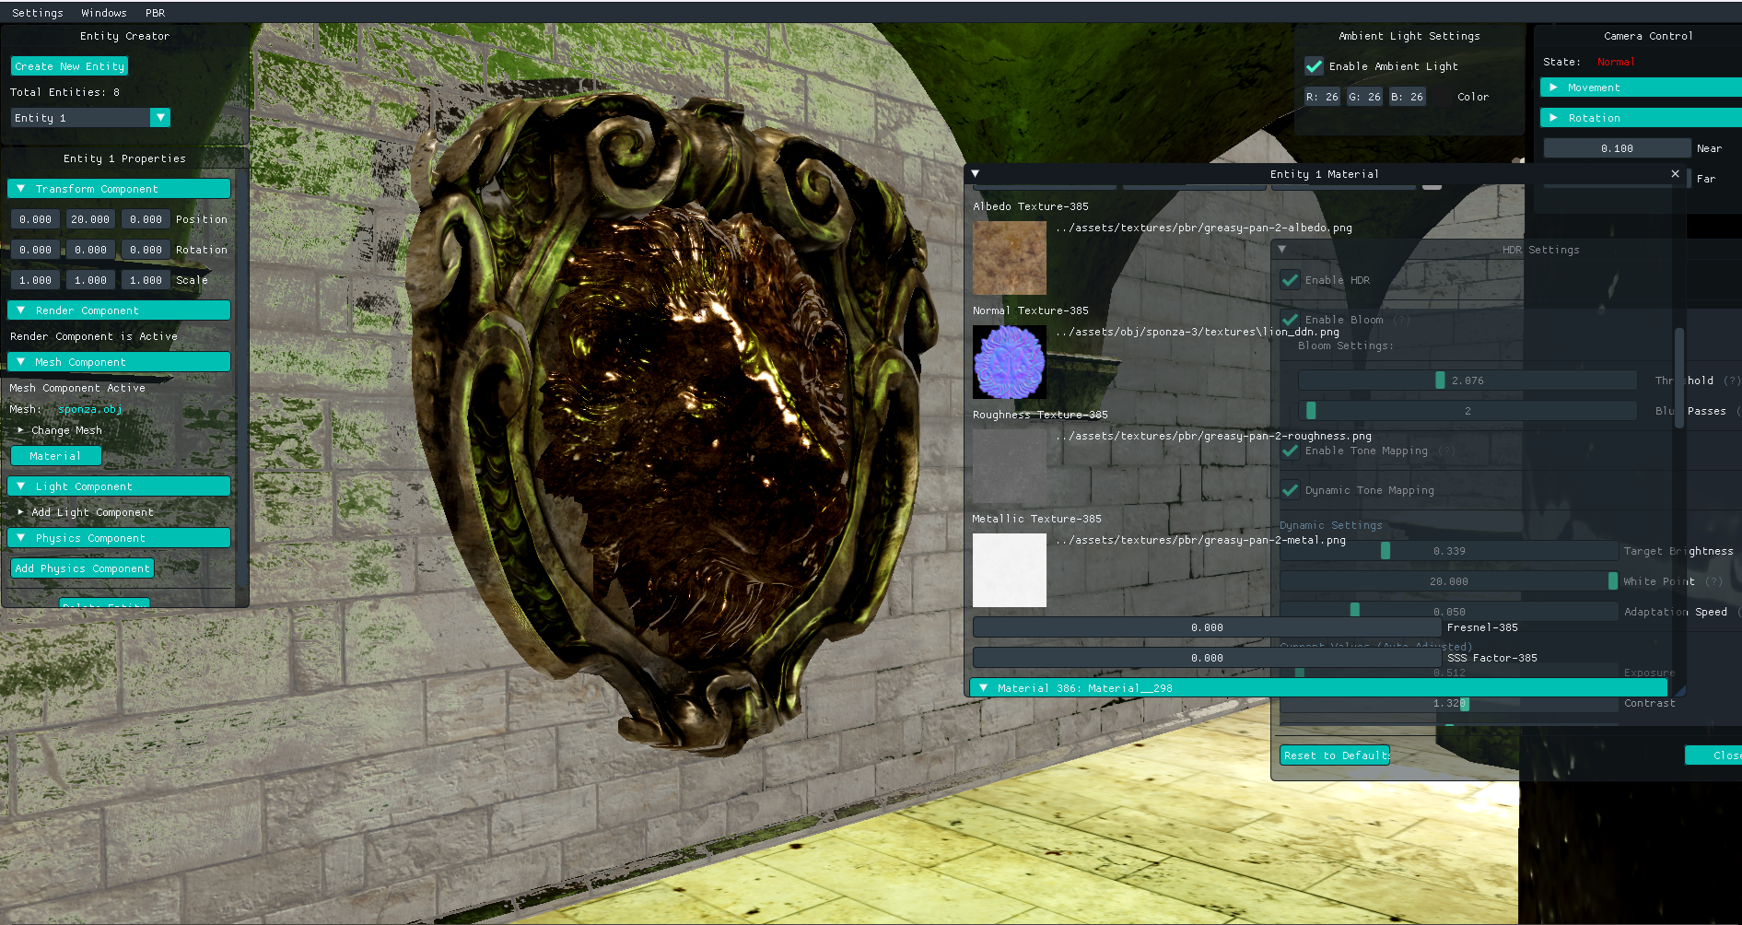Click the Fresnel-385 slider
The image size is (1742, 925).
(1207, 627)
